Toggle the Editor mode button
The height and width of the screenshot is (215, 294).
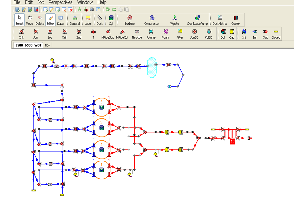(50, 20)
